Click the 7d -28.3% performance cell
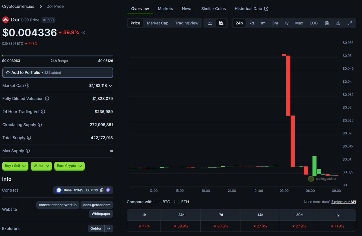 coord(221,226)
